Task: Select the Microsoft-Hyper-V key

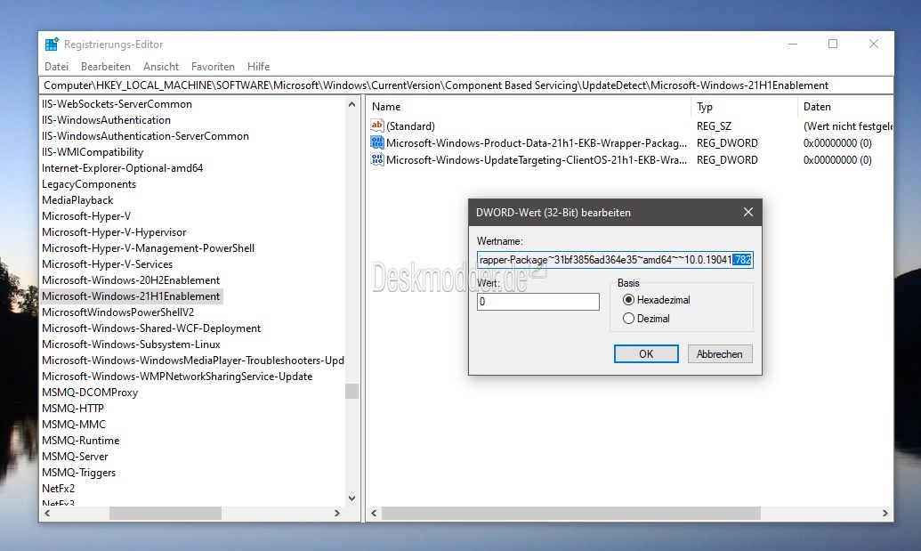Action: 86,216
